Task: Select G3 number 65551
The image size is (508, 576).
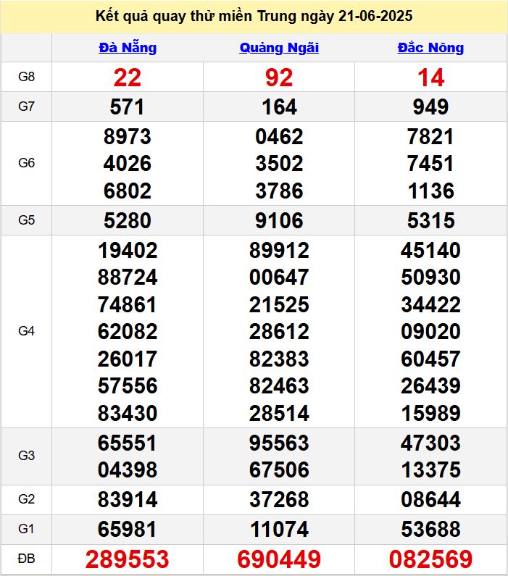Action: tap(128, 443)
